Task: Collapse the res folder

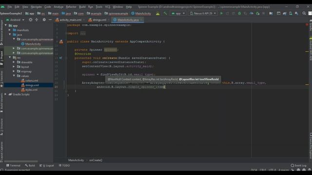Action: [x=10, y=57]
